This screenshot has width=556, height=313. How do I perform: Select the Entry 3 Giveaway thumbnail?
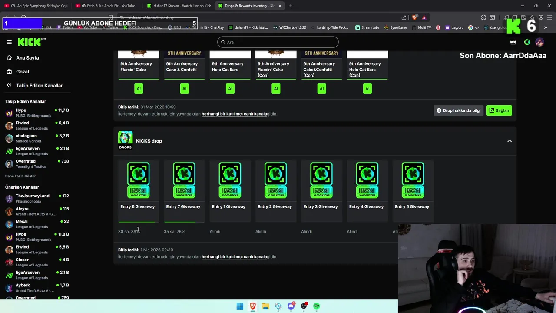tap(321, 180)
